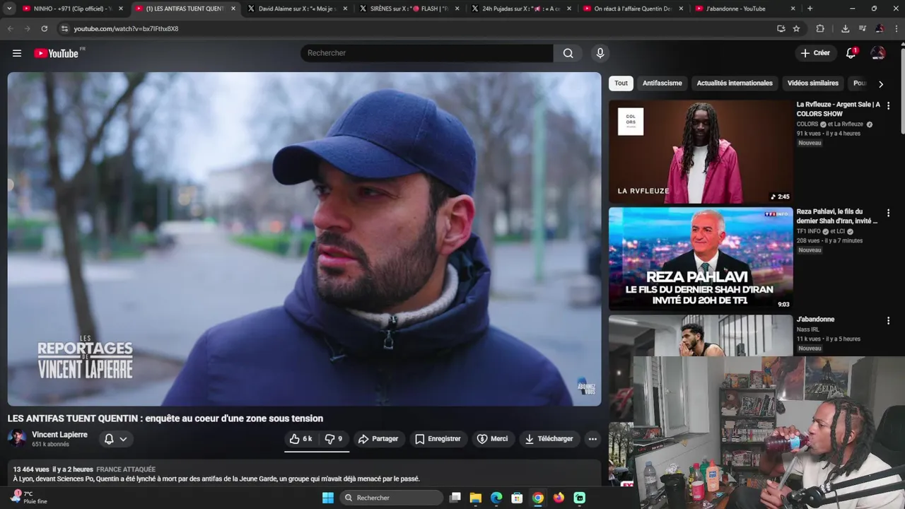The width and height of the screenshot is (905, 509).
Task: Click the search magnifier button
Action: coord(568,53)
